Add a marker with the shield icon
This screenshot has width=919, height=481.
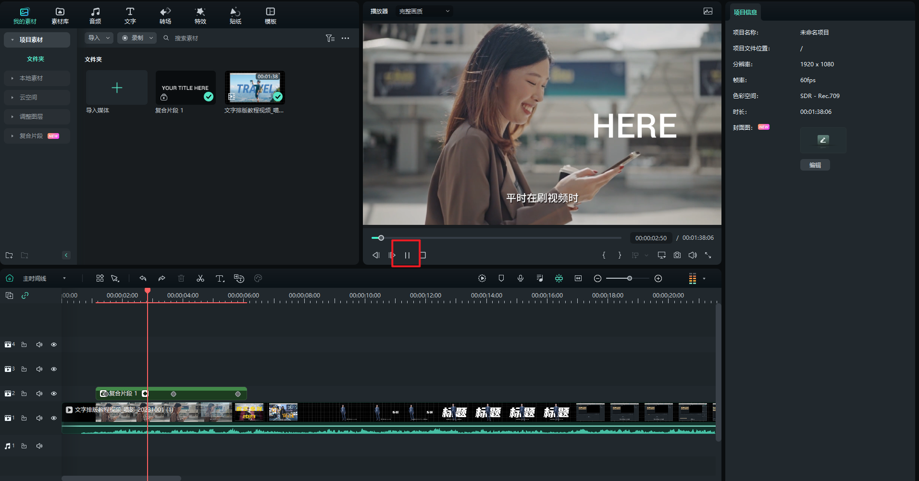(501, 279)
